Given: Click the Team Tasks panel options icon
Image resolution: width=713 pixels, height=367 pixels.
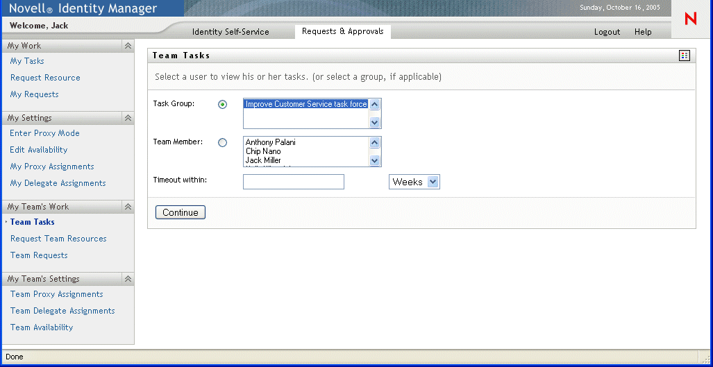Looking at the screenshot, I should pyautogui.click(x=685, y=56).
